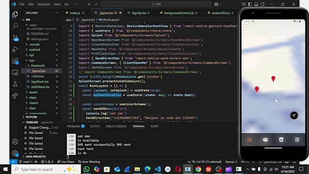Viewport: 309px width, 174px height.
Task: Open the Edit menu
Action: point(31,4)
